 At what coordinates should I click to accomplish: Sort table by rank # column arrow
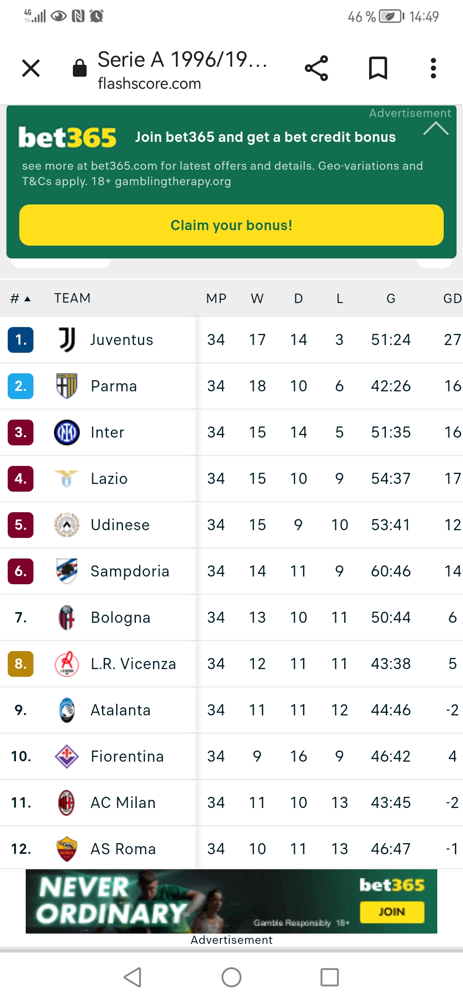21,298
